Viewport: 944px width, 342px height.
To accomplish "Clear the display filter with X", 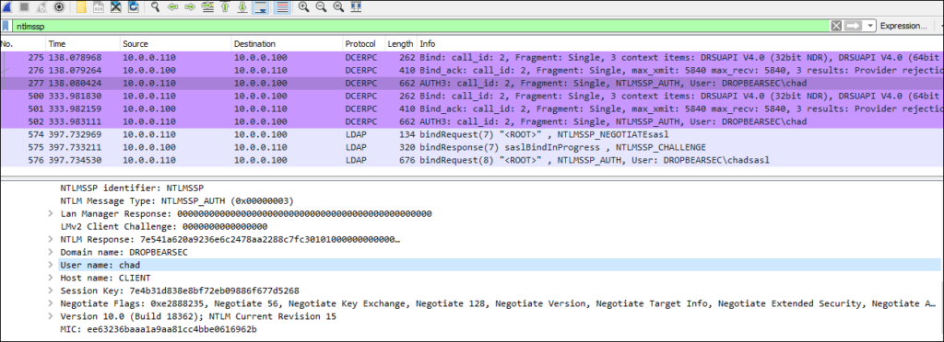I will point(835,27).
